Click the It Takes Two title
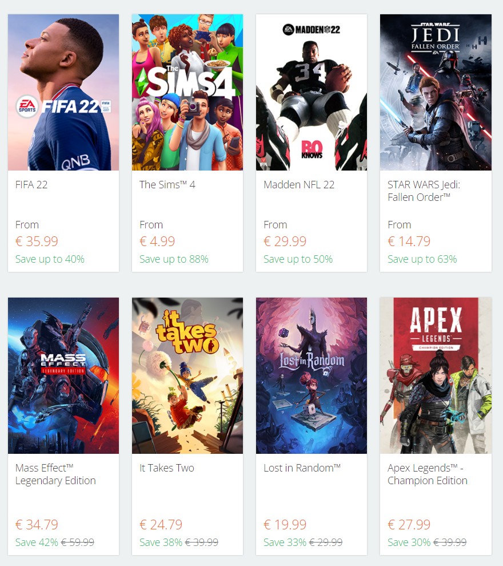Screen dimensions: 503x566 tap(166, 468)
